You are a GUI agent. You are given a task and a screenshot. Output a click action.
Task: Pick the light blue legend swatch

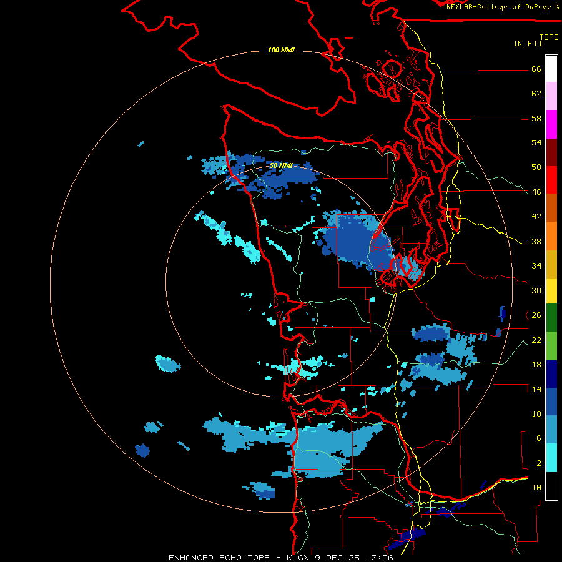pos(551,430)
